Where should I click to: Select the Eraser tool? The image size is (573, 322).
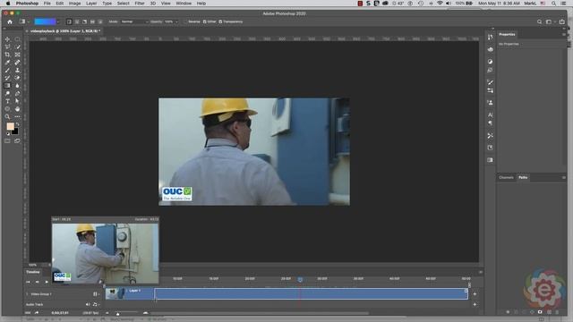17,78
